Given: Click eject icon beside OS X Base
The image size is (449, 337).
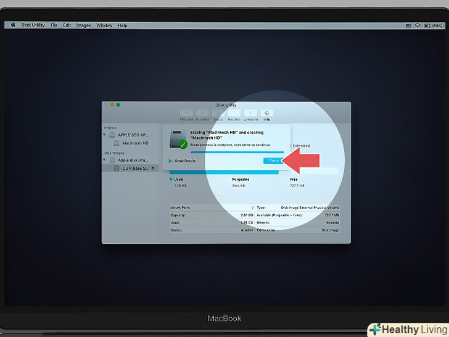Looking at the screenshot, I should [153, 168].
